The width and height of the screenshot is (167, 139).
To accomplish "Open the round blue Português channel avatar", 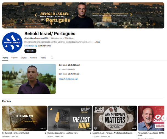I will click(x=12, y=42).
